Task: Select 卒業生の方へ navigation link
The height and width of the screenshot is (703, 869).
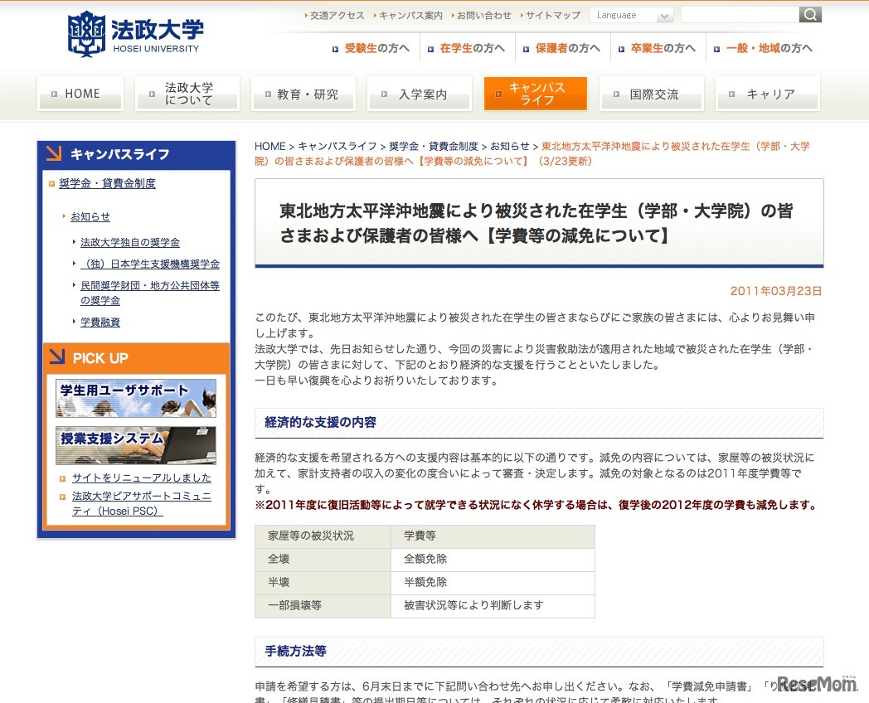Action: tap(663, 48)
